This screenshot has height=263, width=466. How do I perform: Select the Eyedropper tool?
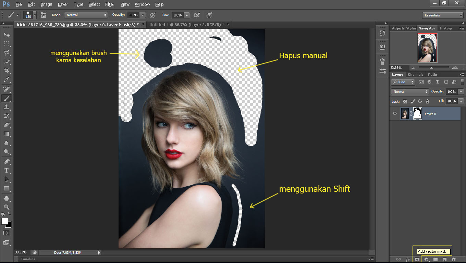tap(7, 79)
